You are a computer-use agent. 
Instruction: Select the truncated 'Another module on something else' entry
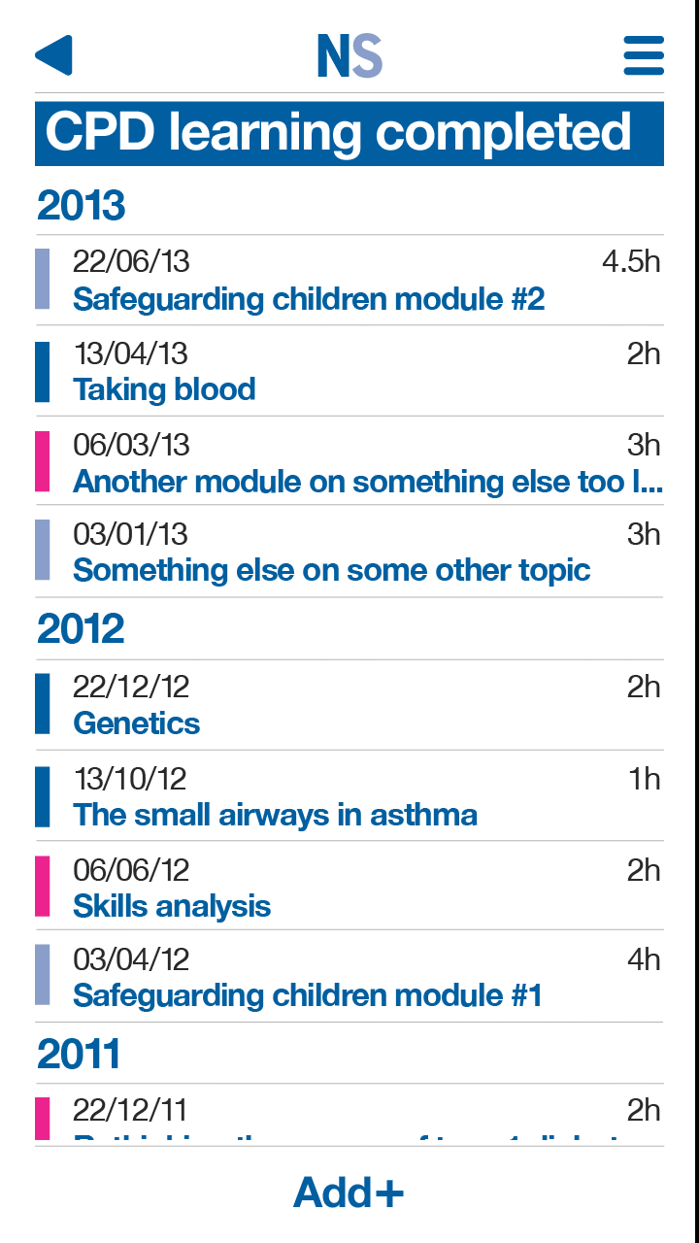tap(367, 481)
